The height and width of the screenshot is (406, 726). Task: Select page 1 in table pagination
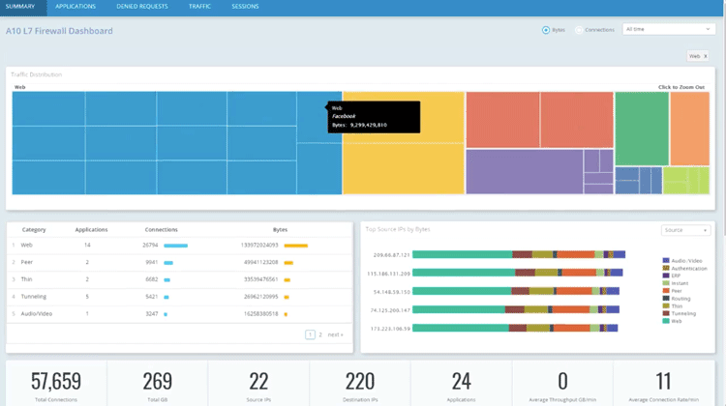click(310, 334)
